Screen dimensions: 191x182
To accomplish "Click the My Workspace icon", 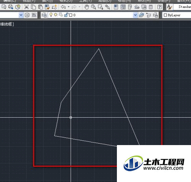I will [34, 15].
